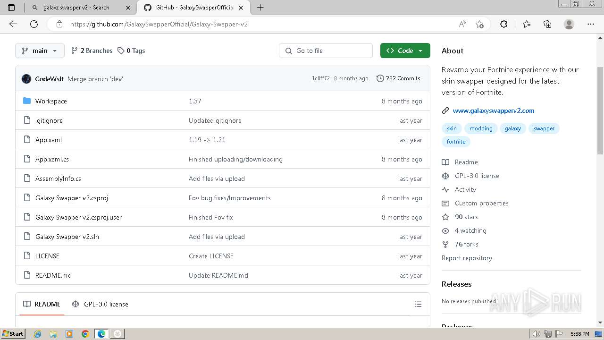Select the galaxy topic tag
604x340 pixels.
click(x=513, y=128)
